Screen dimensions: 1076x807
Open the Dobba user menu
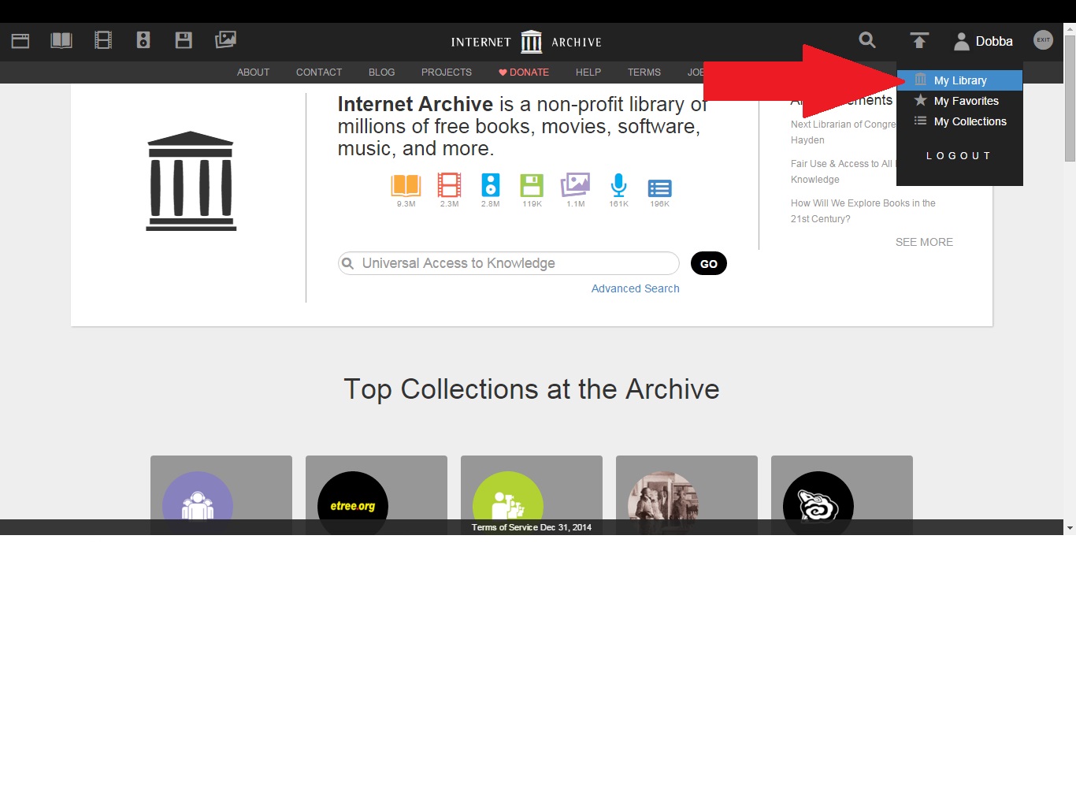pyautogui.click(x=984, y=42)
